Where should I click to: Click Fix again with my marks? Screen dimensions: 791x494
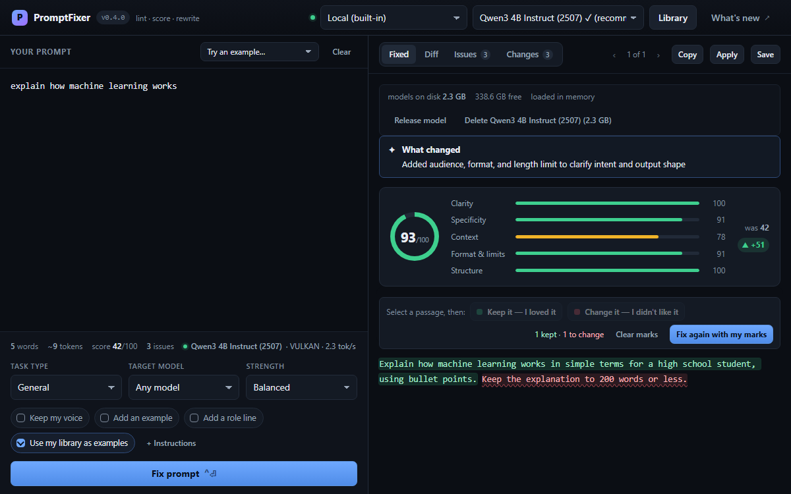click(721, 335)
